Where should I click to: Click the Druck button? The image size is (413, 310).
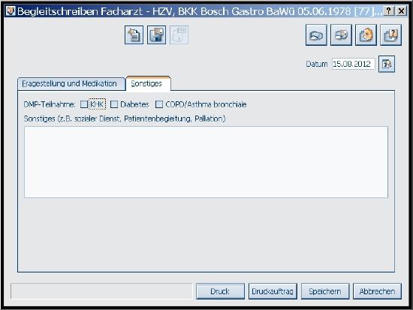[x=220, y=291]
